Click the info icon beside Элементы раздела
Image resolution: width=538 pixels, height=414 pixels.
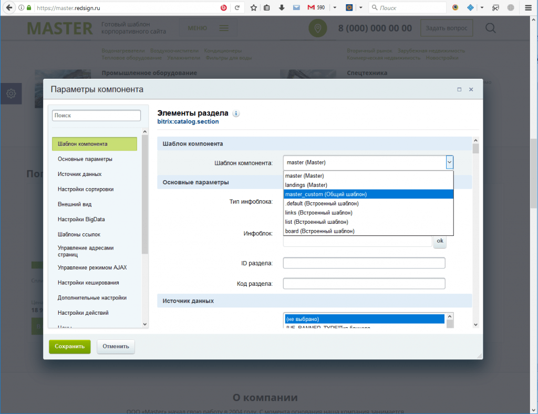pos(236,113)
